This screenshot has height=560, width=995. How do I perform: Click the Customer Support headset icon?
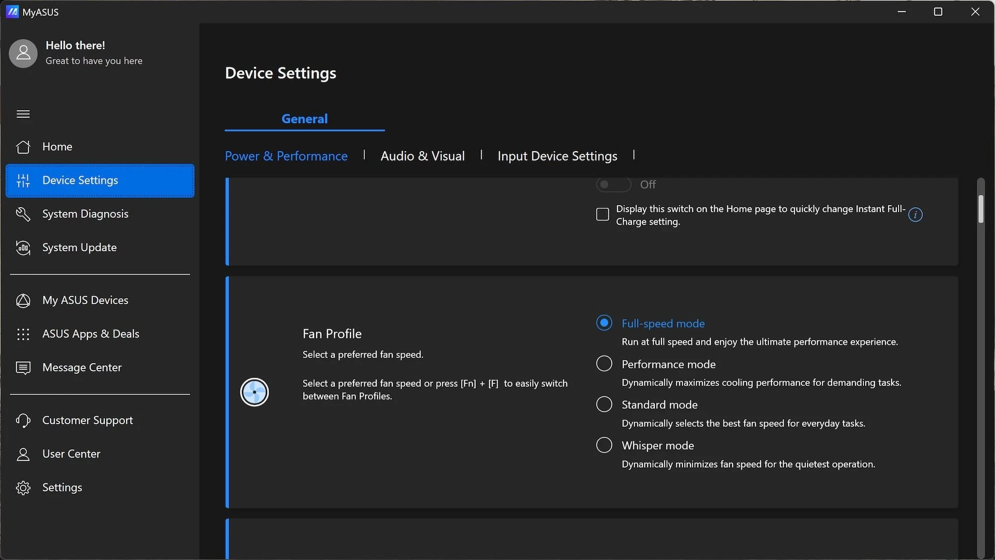23,421
